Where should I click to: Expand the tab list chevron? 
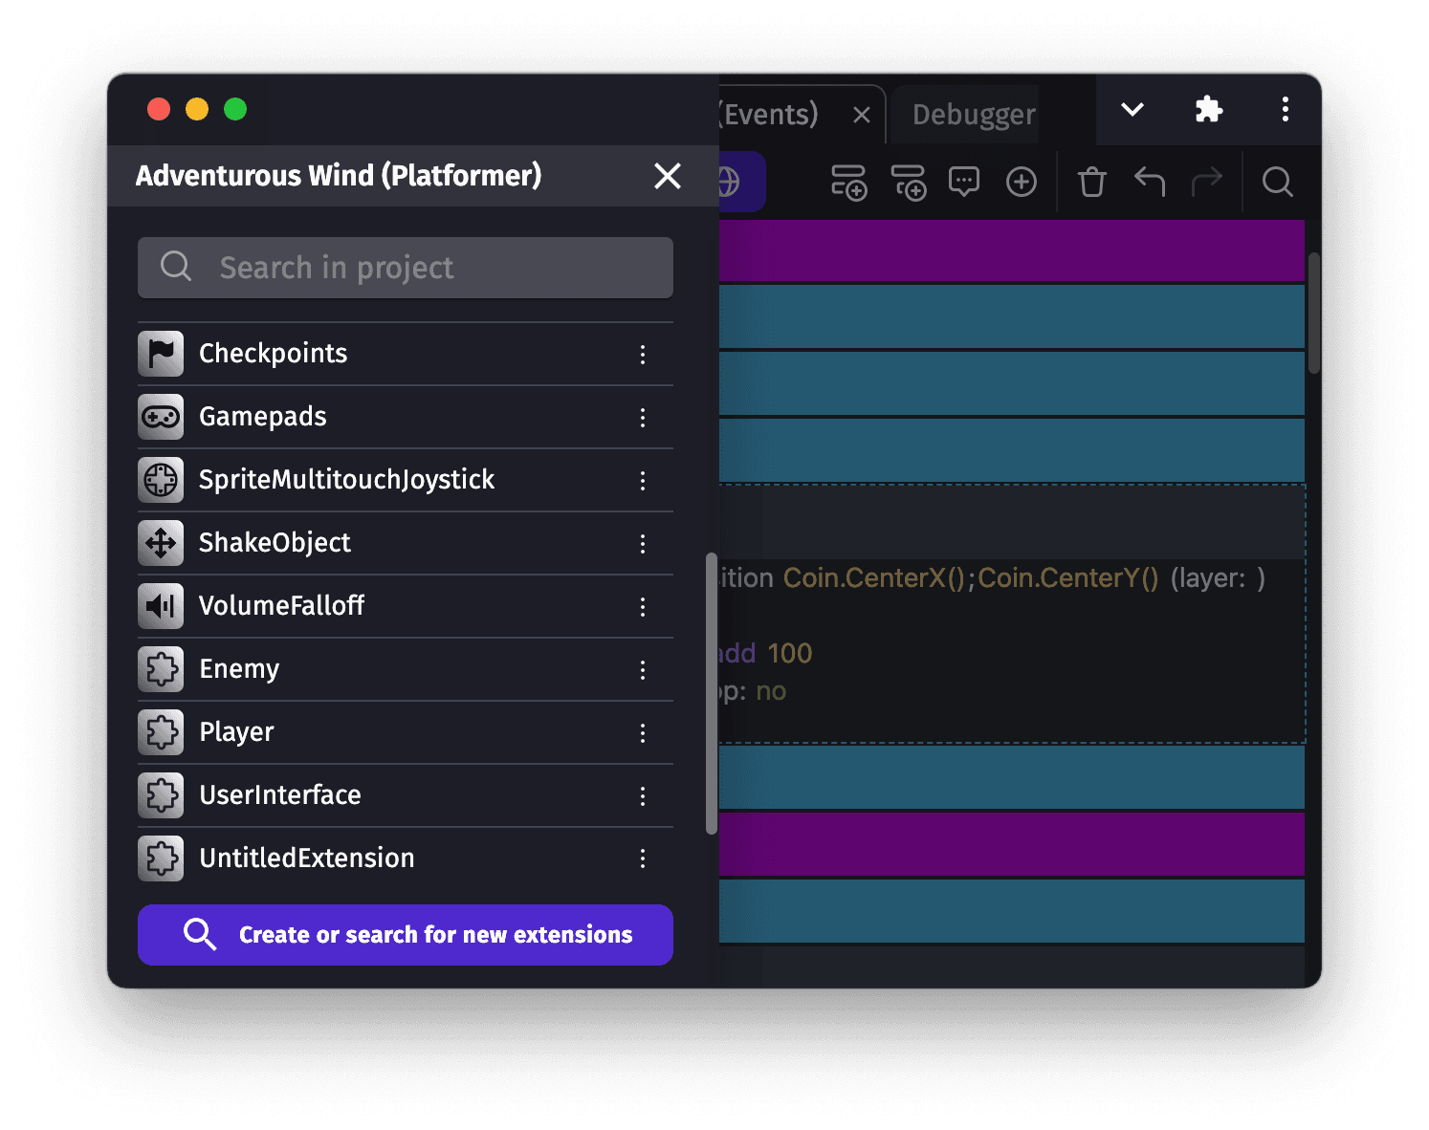(x=1132, y=110)
